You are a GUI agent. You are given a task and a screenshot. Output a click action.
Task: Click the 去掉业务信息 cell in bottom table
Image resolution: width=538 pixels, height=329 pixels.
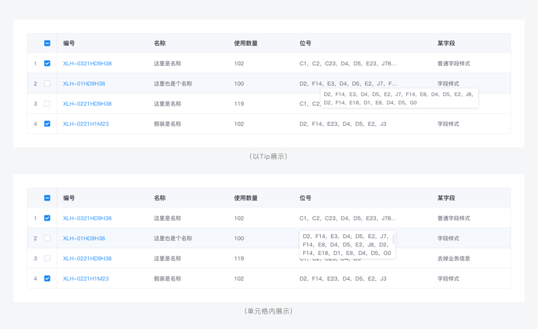454,258
